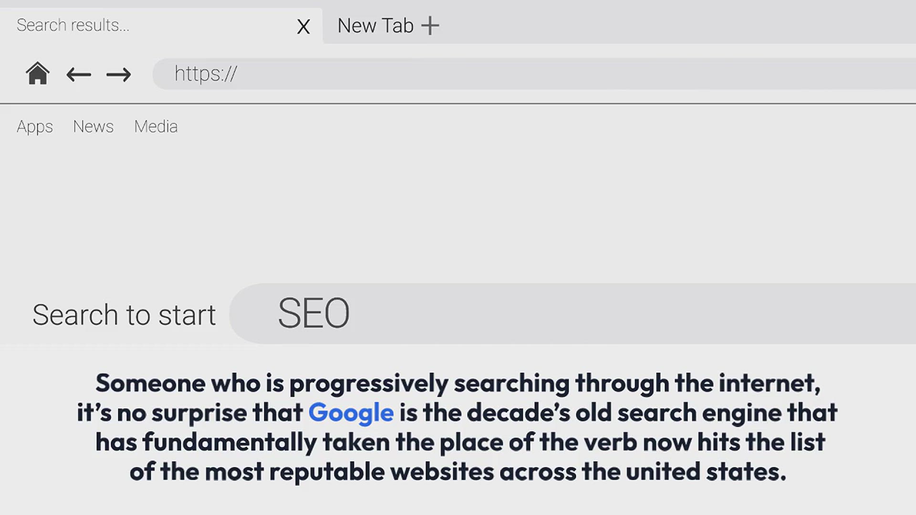
Task: Close the Search results tab
Action: coord(303,27)
